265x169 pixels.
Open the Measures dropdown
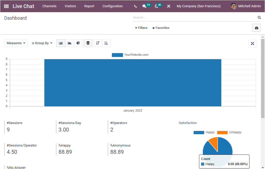pyautogui.click(x=16, y=43)
